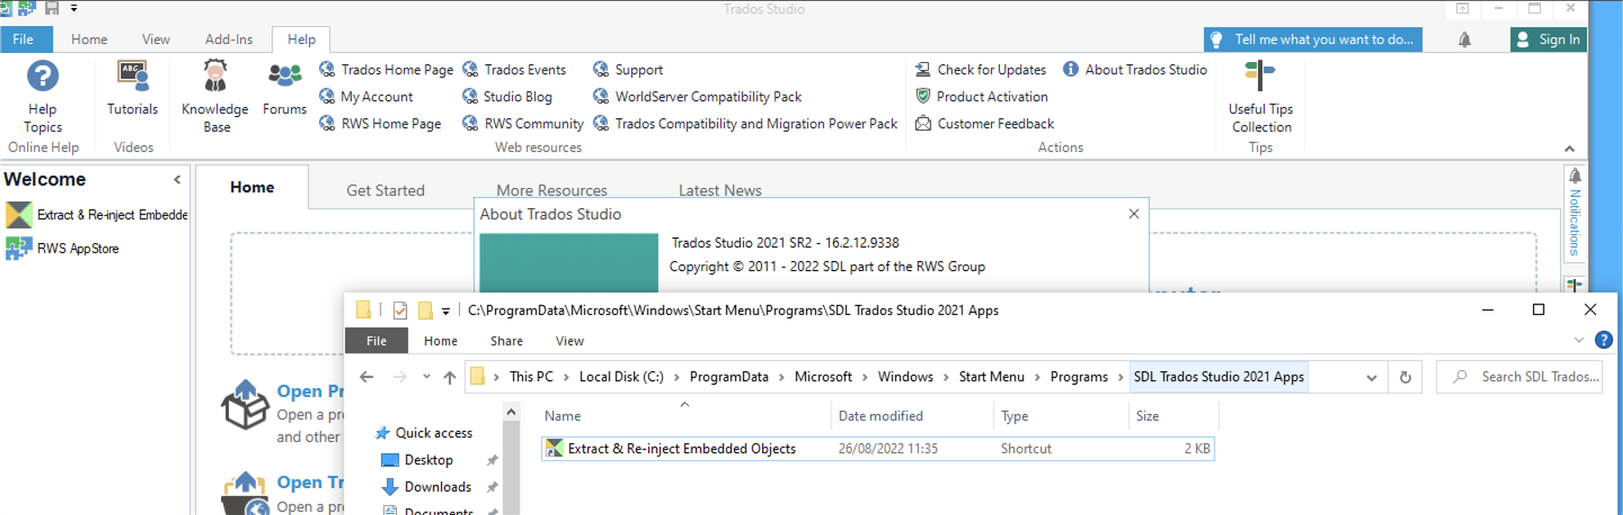This screenshot has width=1623, height=515.
Task: Open Support web resource
Action: point(628,69)
